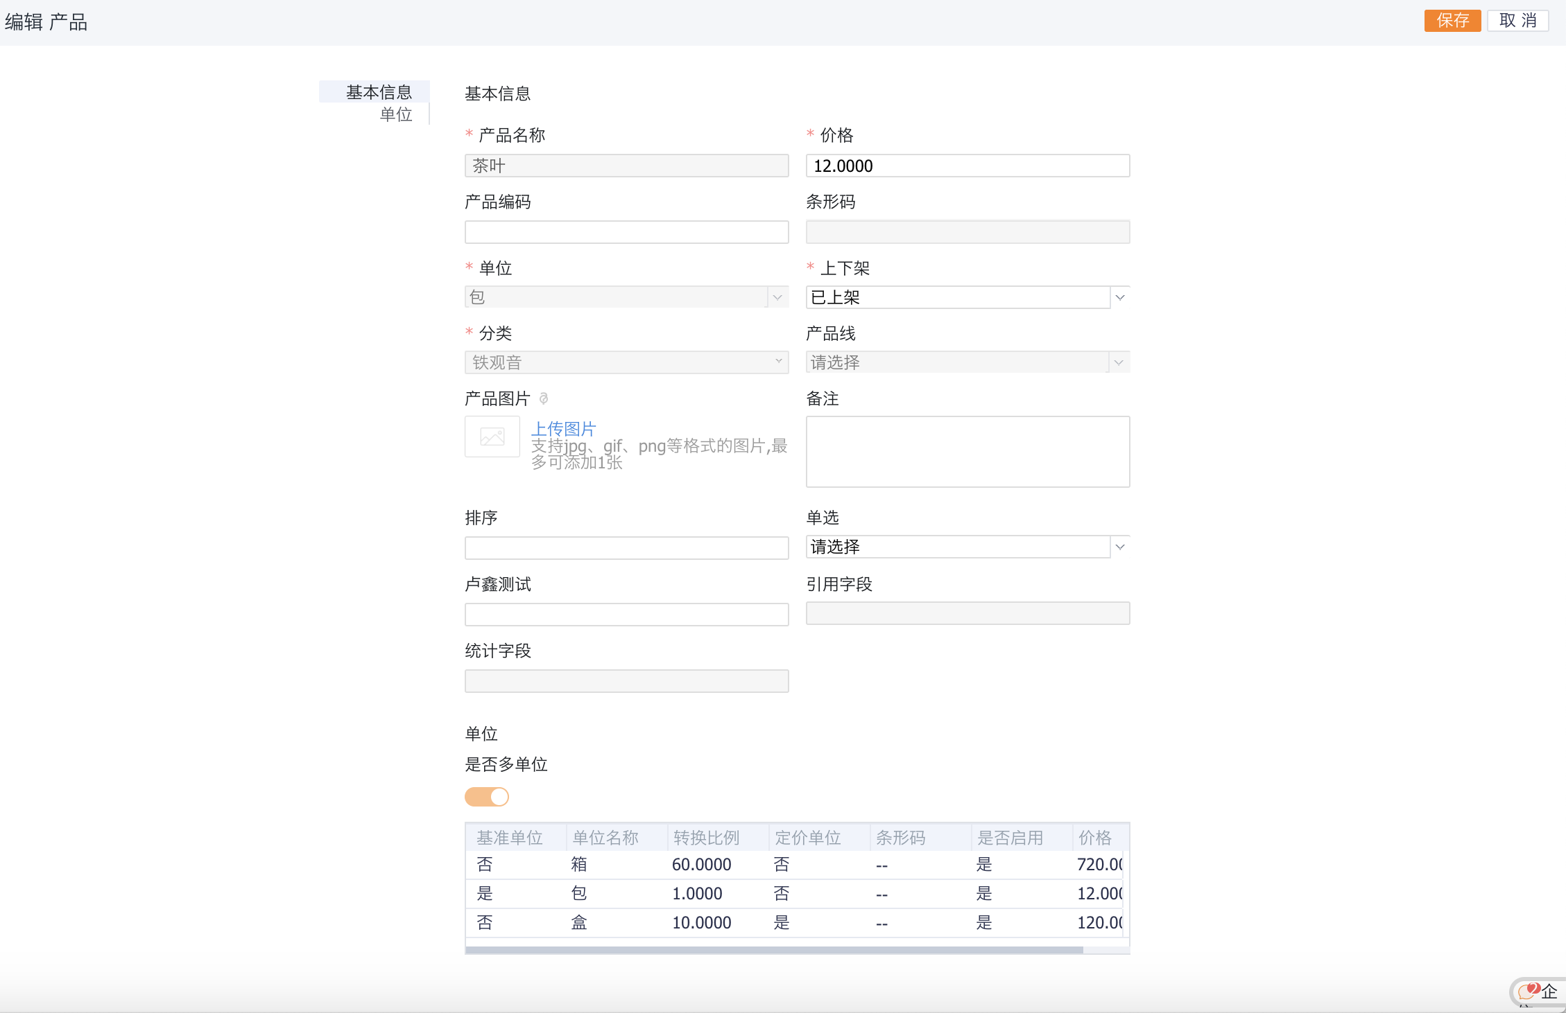This screenshot has height=1013, width=1566.
Task: Click the 卢鑫测试 input field
Action: point(626,615)
